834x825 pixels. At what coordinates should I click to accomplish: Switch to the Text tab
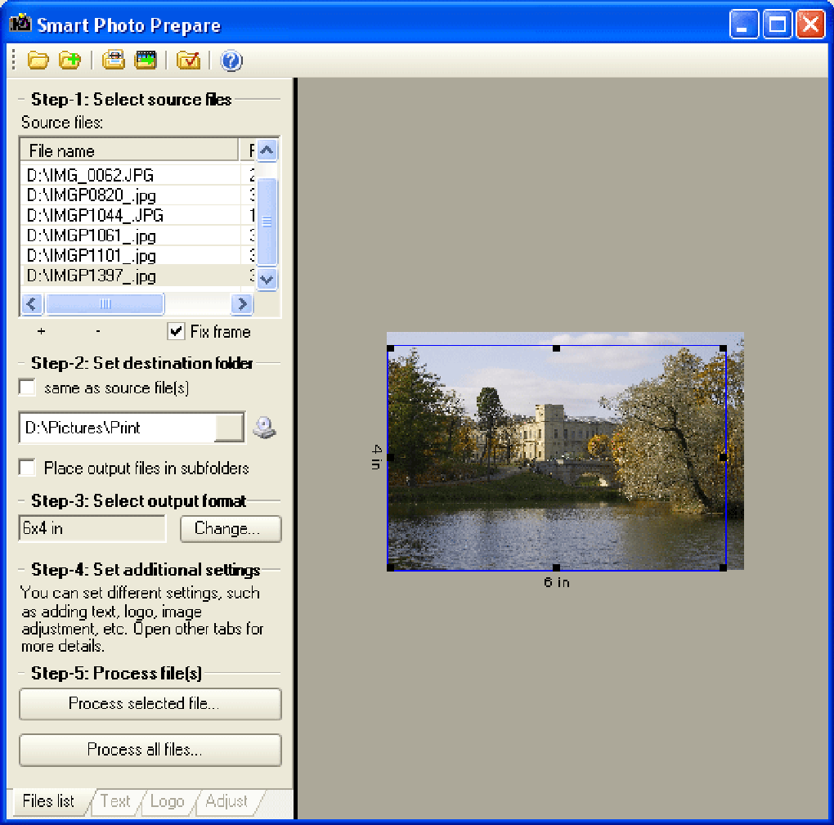point(115,802)
